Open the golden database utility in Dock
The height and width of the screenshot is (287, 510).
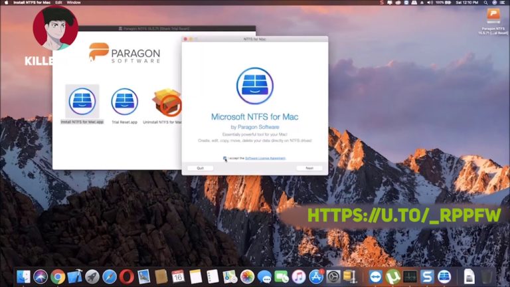tap(350, 277)
